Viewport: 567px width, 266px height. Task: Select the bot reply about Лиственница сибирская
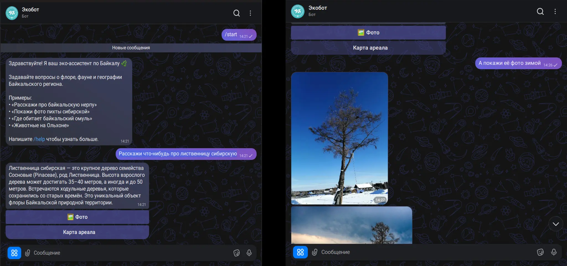click(x=77, y=185)
